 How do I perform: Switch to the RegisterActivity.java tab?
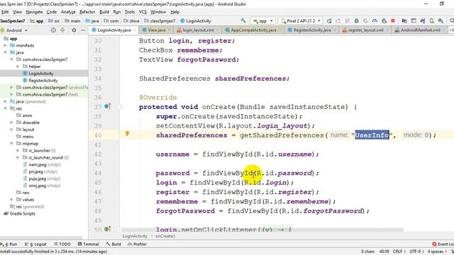coord(312,30)
